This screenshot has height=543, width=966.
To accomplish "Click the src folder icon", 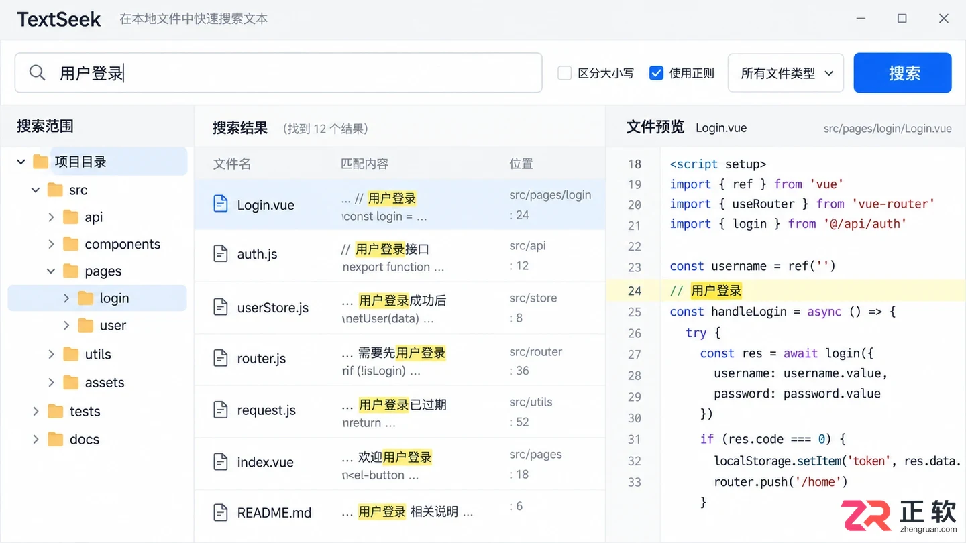I will (56, 190).
